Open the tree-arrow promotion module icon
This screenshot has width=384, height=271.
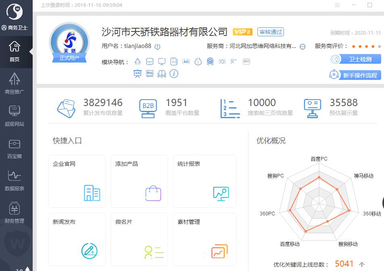[138, 61]
